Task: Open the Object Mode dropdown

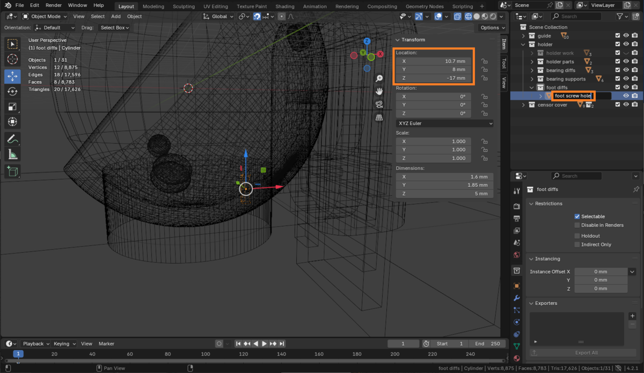Action: [45, 16]
